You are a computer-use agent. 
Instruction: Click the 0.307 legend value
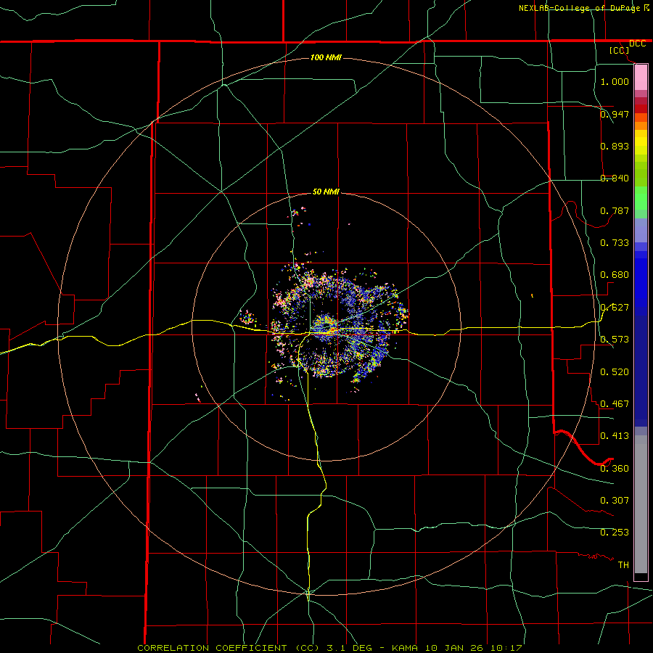pyautogui.click(x=615, y=501)
